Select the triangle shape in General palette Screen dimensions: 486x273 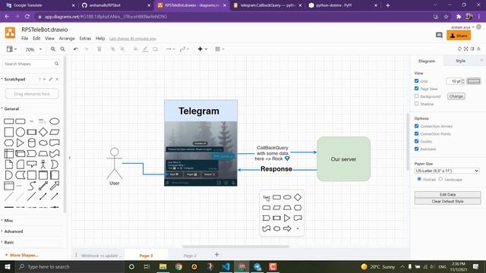click(21, 143)
